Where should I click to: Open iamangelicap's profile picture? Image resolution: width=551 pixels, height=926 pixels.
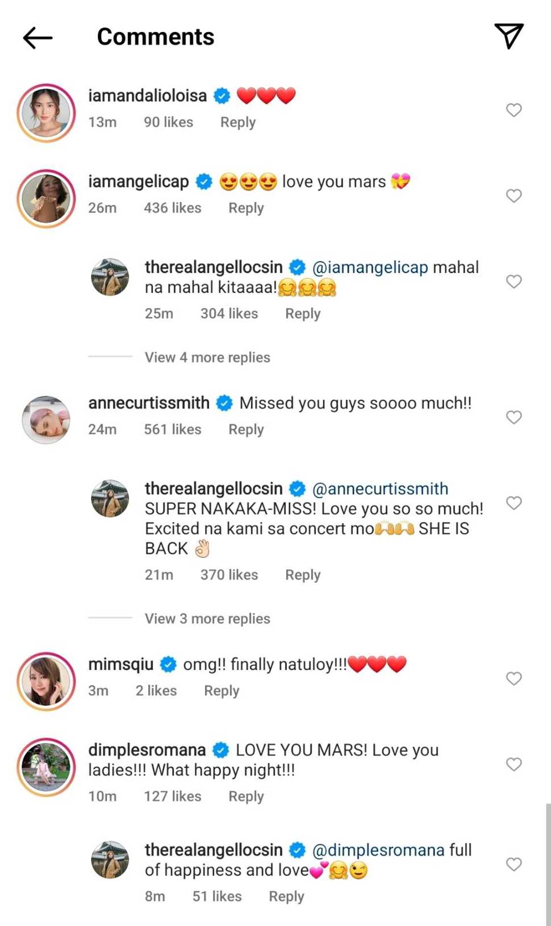[46, 199]
